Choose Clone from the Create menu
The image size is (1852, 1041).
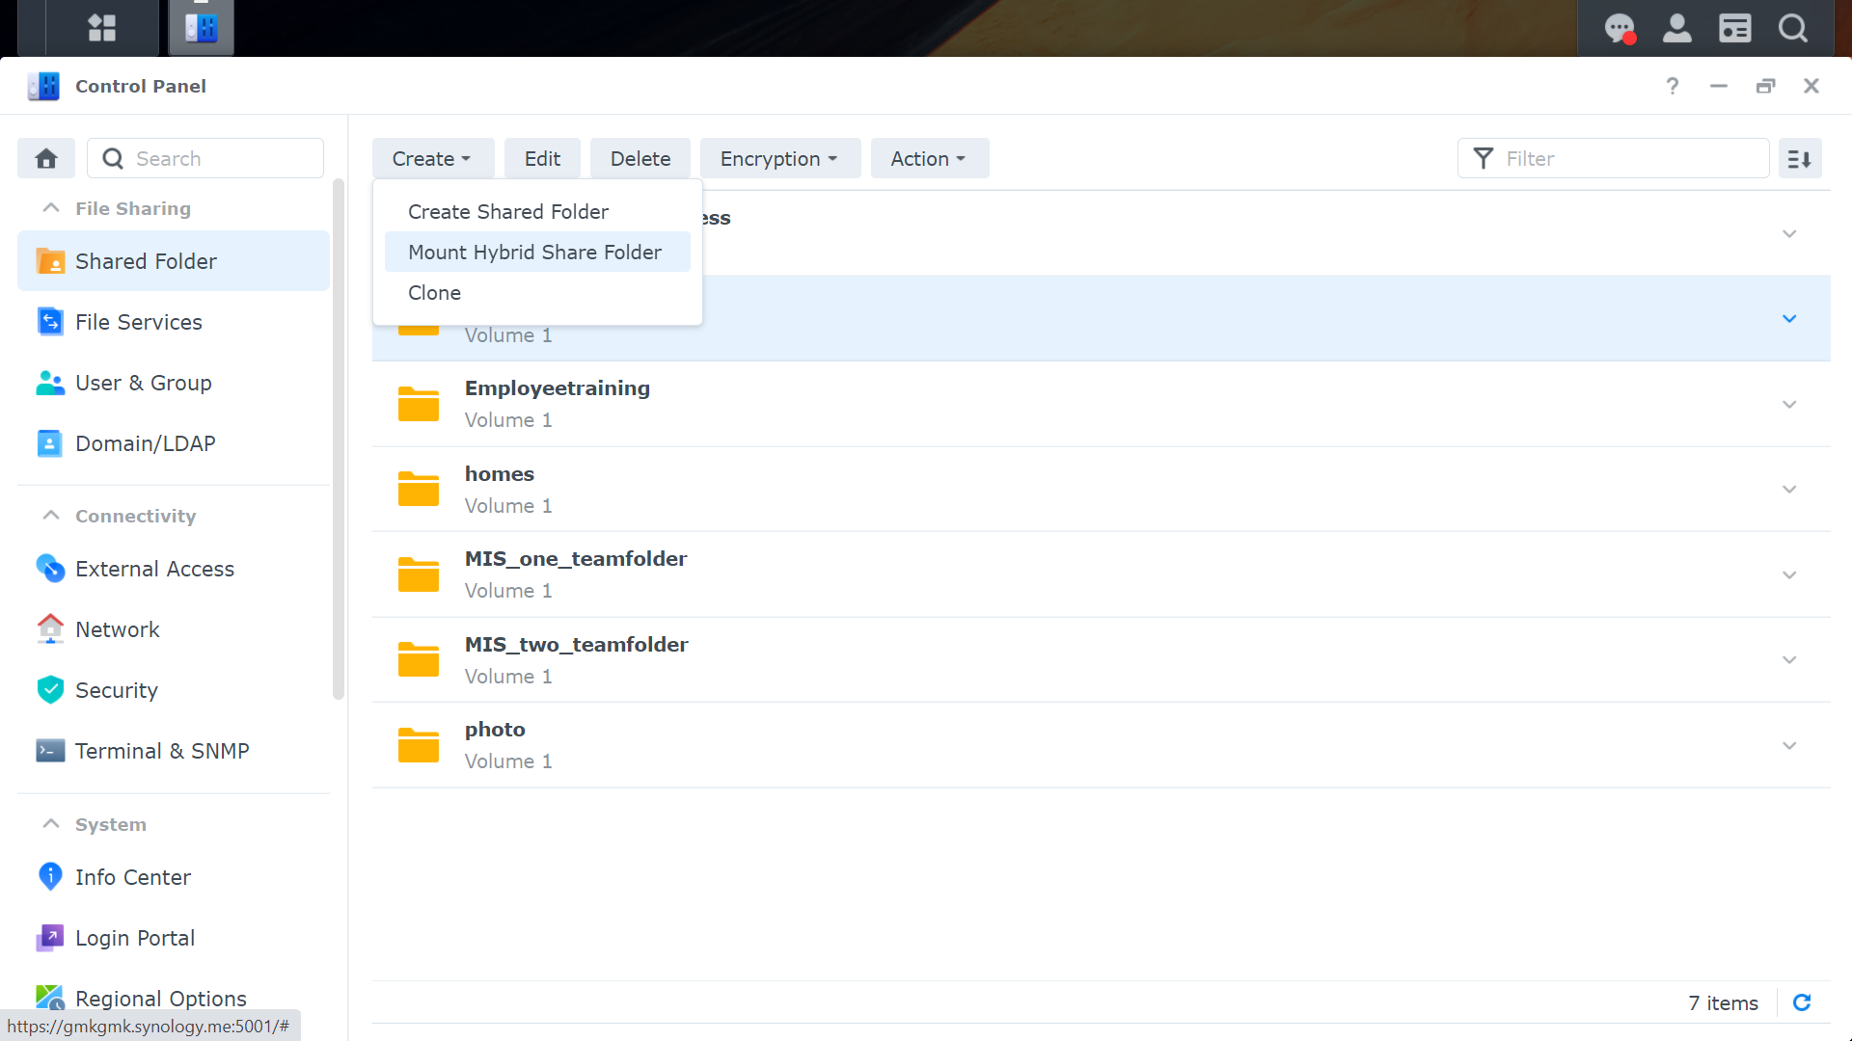pyautogui.click(x=434, y=292)
